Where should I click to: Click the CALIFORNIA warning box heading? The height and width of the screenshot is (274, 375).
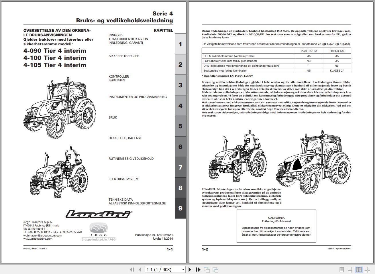point(276,218)
